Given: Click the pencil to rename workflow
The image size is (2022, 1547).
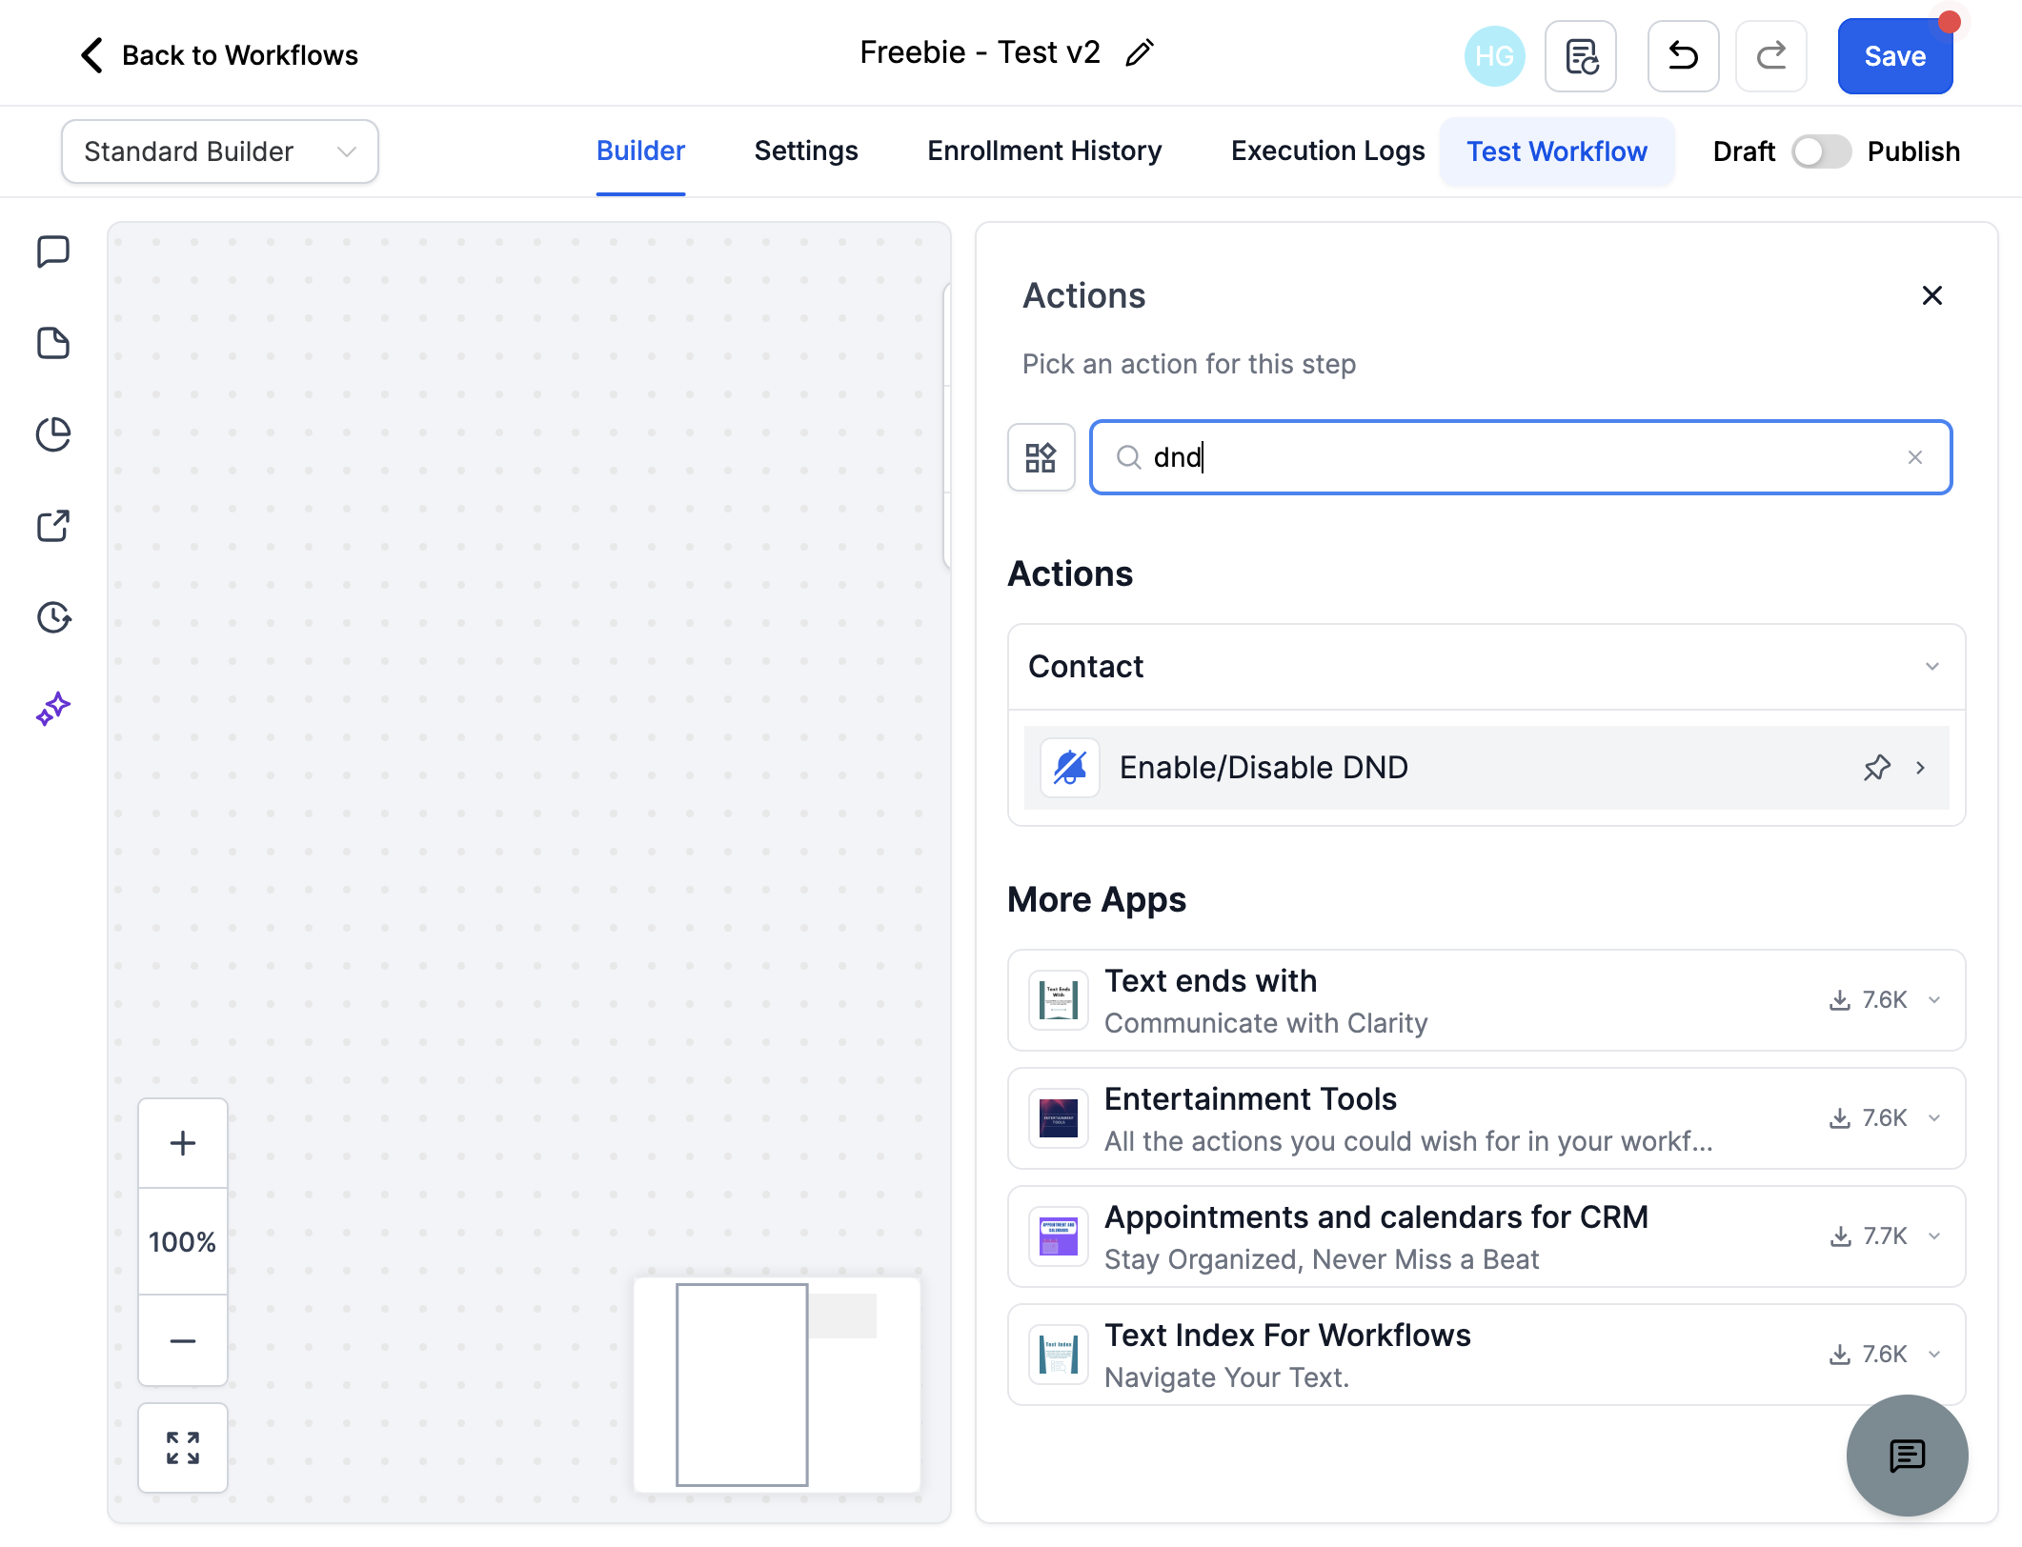Looking at the screenshot, I should pyautogui.click(x=1140, y=53).
